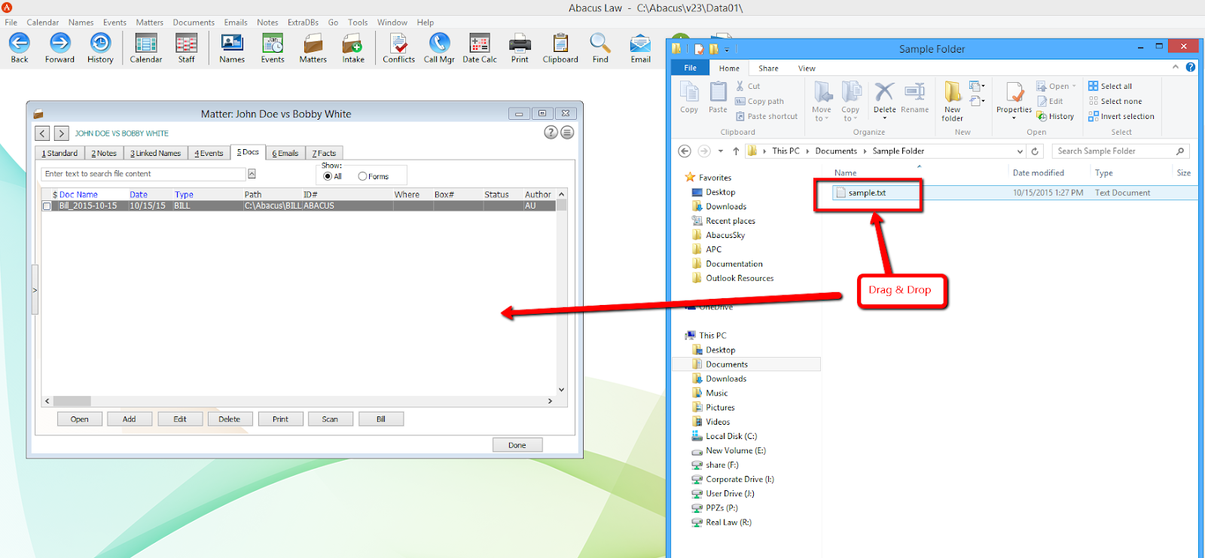Open dropdown next to search file content field
This screenshot has height=558, width=1205.
252,174
